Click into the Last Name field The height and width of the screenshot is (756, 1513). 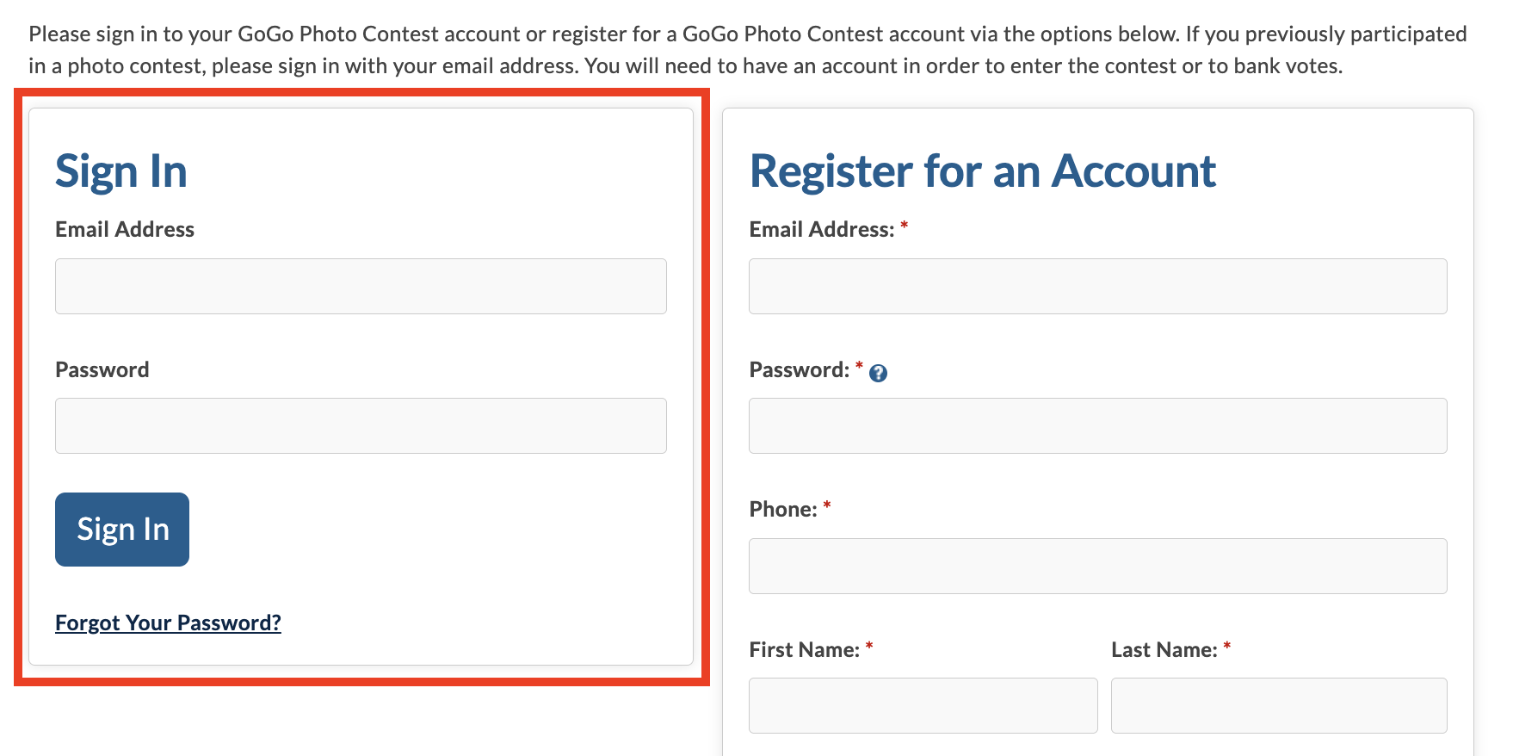pyautogui.click(x=1279, y=705)
